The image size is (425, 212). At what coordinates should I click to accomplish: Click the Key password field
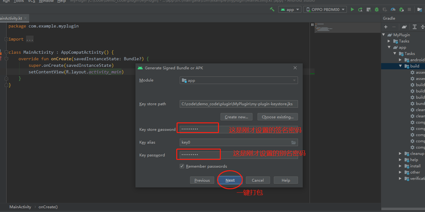coord(239,155)
